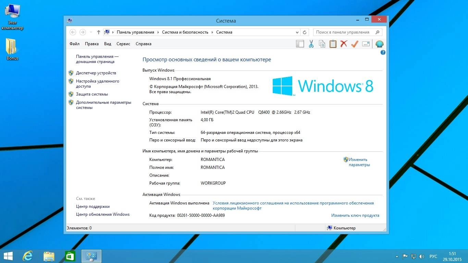Click the orange checkmark icon
The image size is (468, 263).
[x=355, y=44]
